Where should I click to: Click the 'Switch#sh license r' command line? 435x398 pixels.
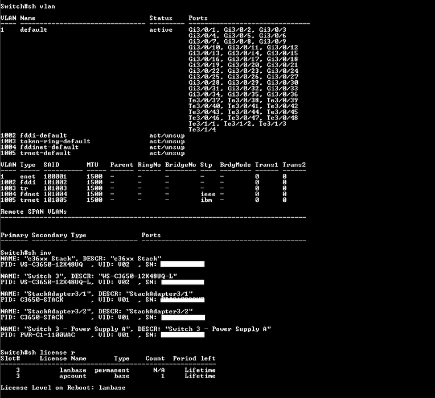tap(38, 353)
